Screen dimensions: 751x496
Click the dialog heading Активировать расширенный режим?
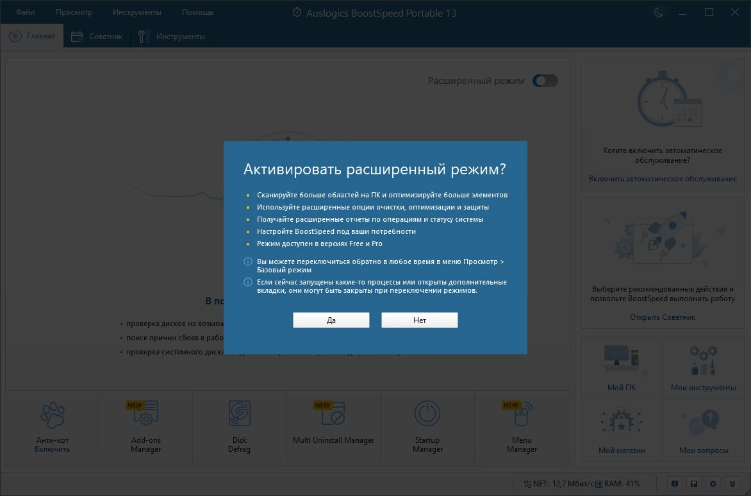(x=375, y=169)
